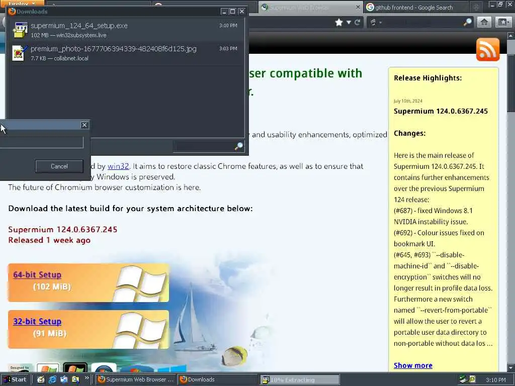515x386 pixels.
Task: Click the supermium_124_64_setup.exe installer icon
Action: [20, 30]
